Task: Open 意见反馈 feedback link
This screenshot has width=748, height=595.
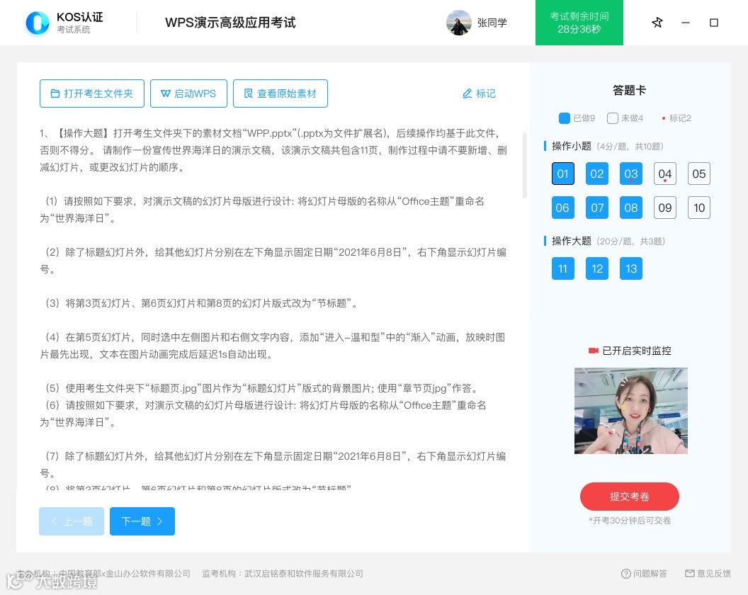Action: click(708, 574)
